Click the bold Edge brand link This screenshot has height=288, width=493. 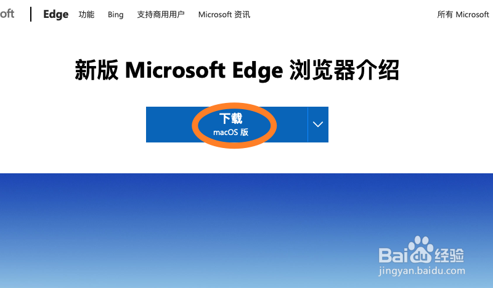coord(55,14)
